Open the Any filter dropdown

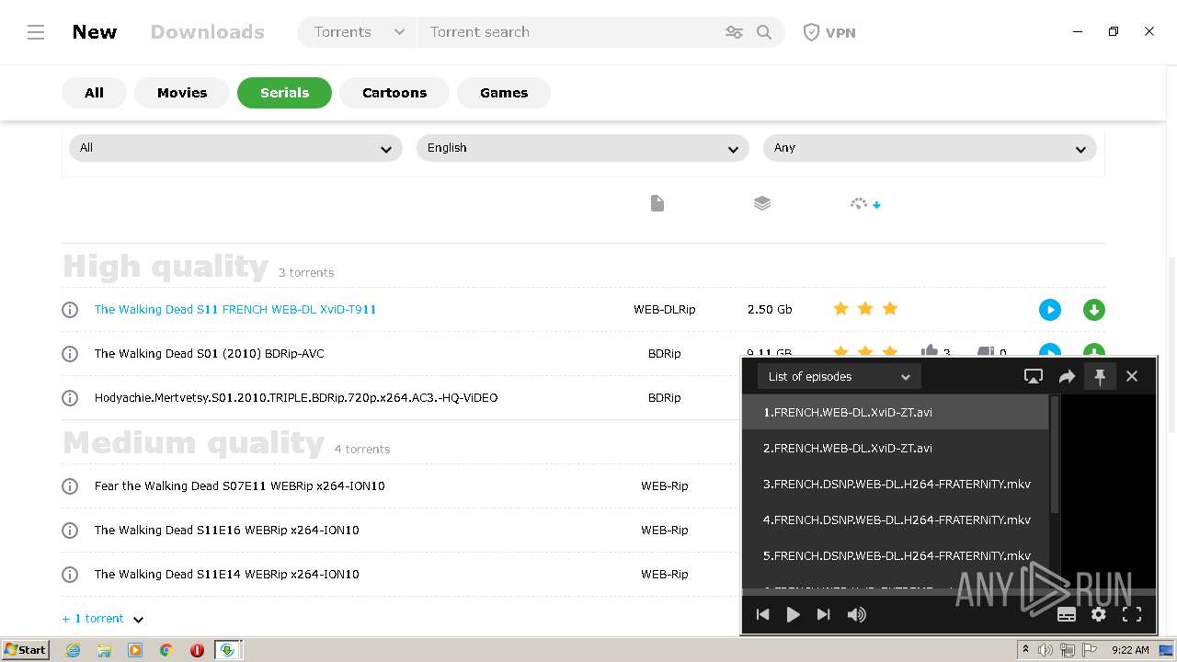coord(930,148)
